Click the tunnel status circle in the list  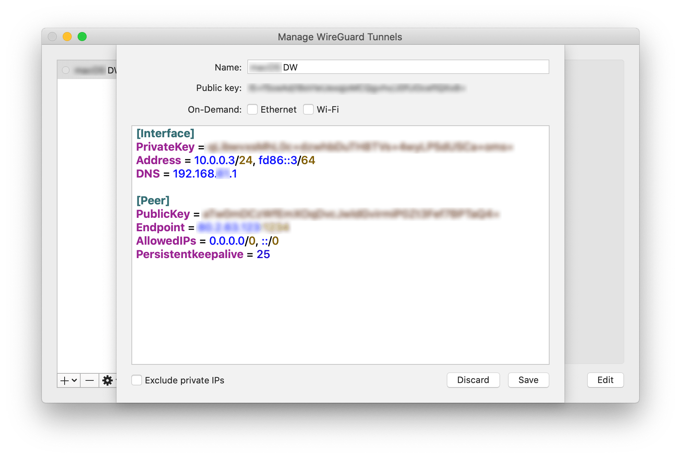(66, 70)
